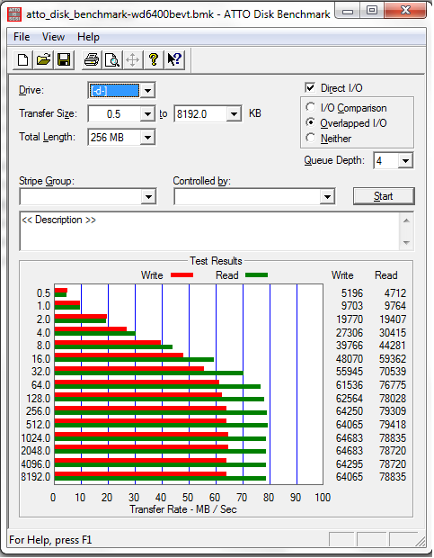Viewport: 434px width, 558px height.
Task: Click the Write value 55945
Action: pyautogui.click(x=350, y=372)
